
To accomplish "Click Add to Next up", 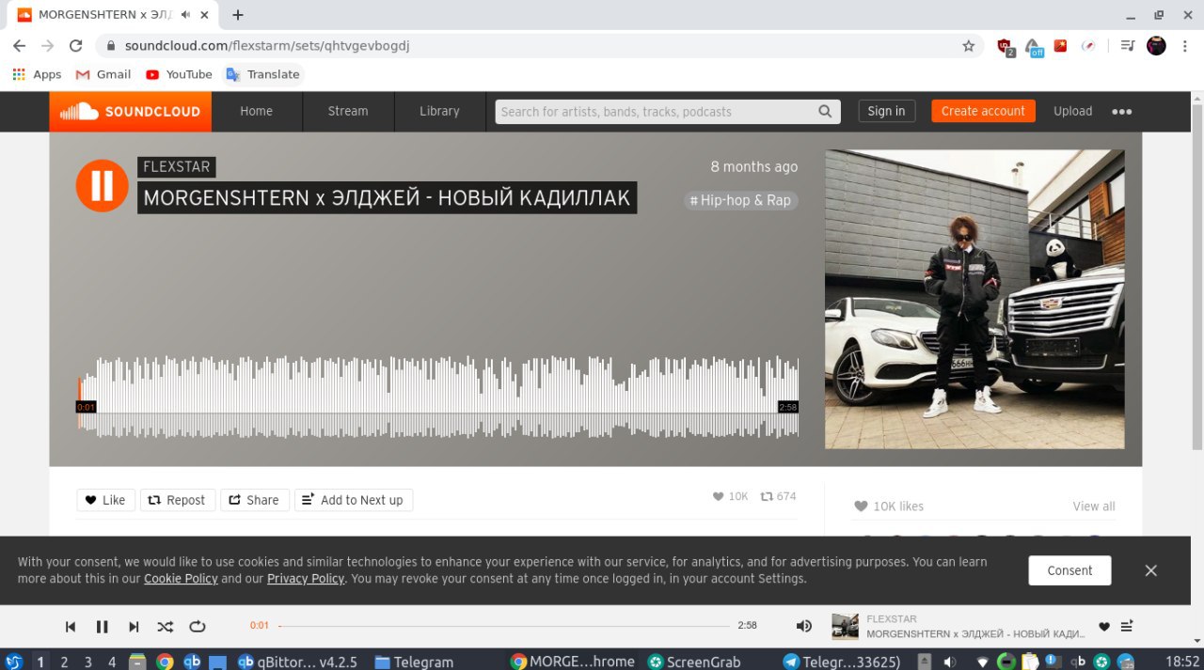I will [354, 500].
